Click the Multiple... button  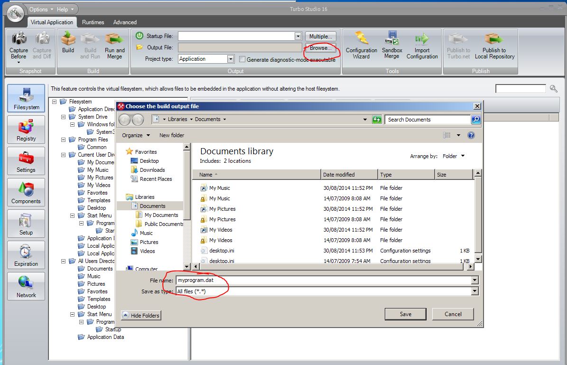coord(321,36)
